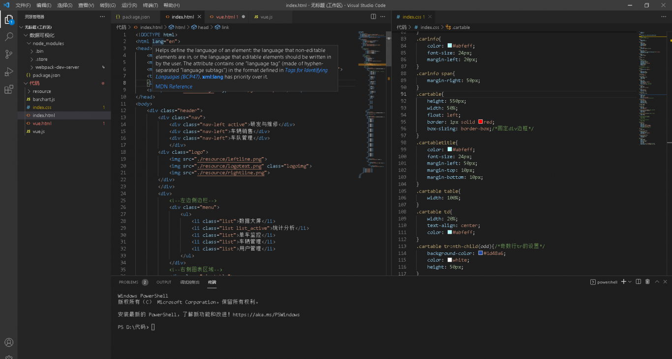
Task: Switch to the 调试控制台 panel tab
Action: click(x=189, y=282)
